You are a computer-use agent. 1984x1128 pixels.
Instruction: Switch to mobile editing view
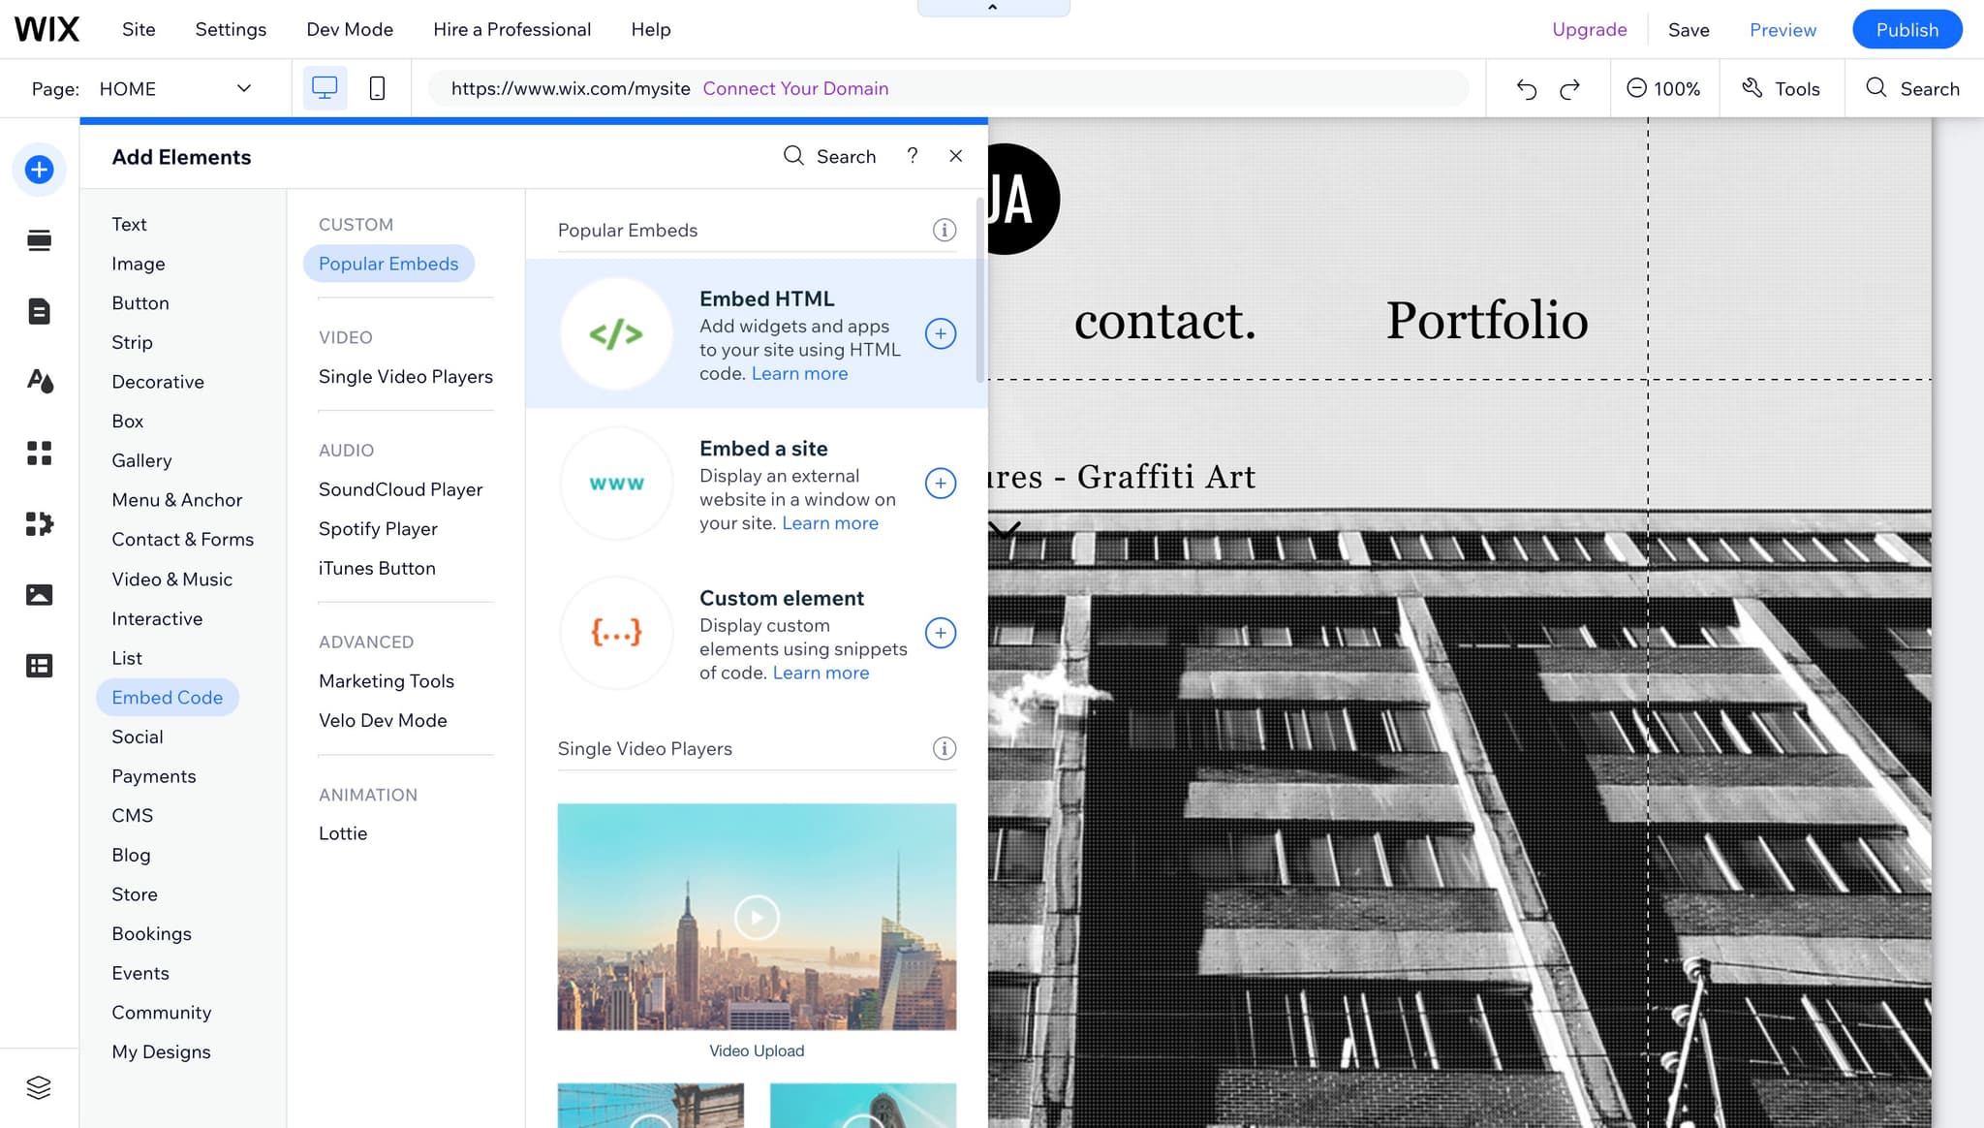point(376,87)
